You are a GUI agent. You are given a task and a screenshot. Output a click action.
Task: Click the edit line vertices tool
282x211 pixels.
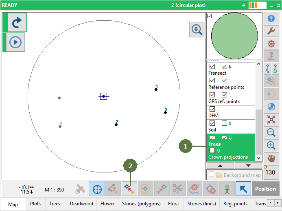(113, 189)
